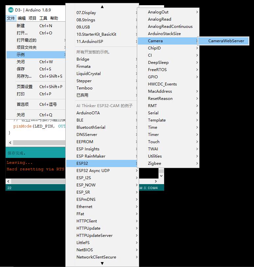The height and width of the screenshot is (267, 254).
Task: Open the 文件 menu in the menu bar
Action: (11, 18)
